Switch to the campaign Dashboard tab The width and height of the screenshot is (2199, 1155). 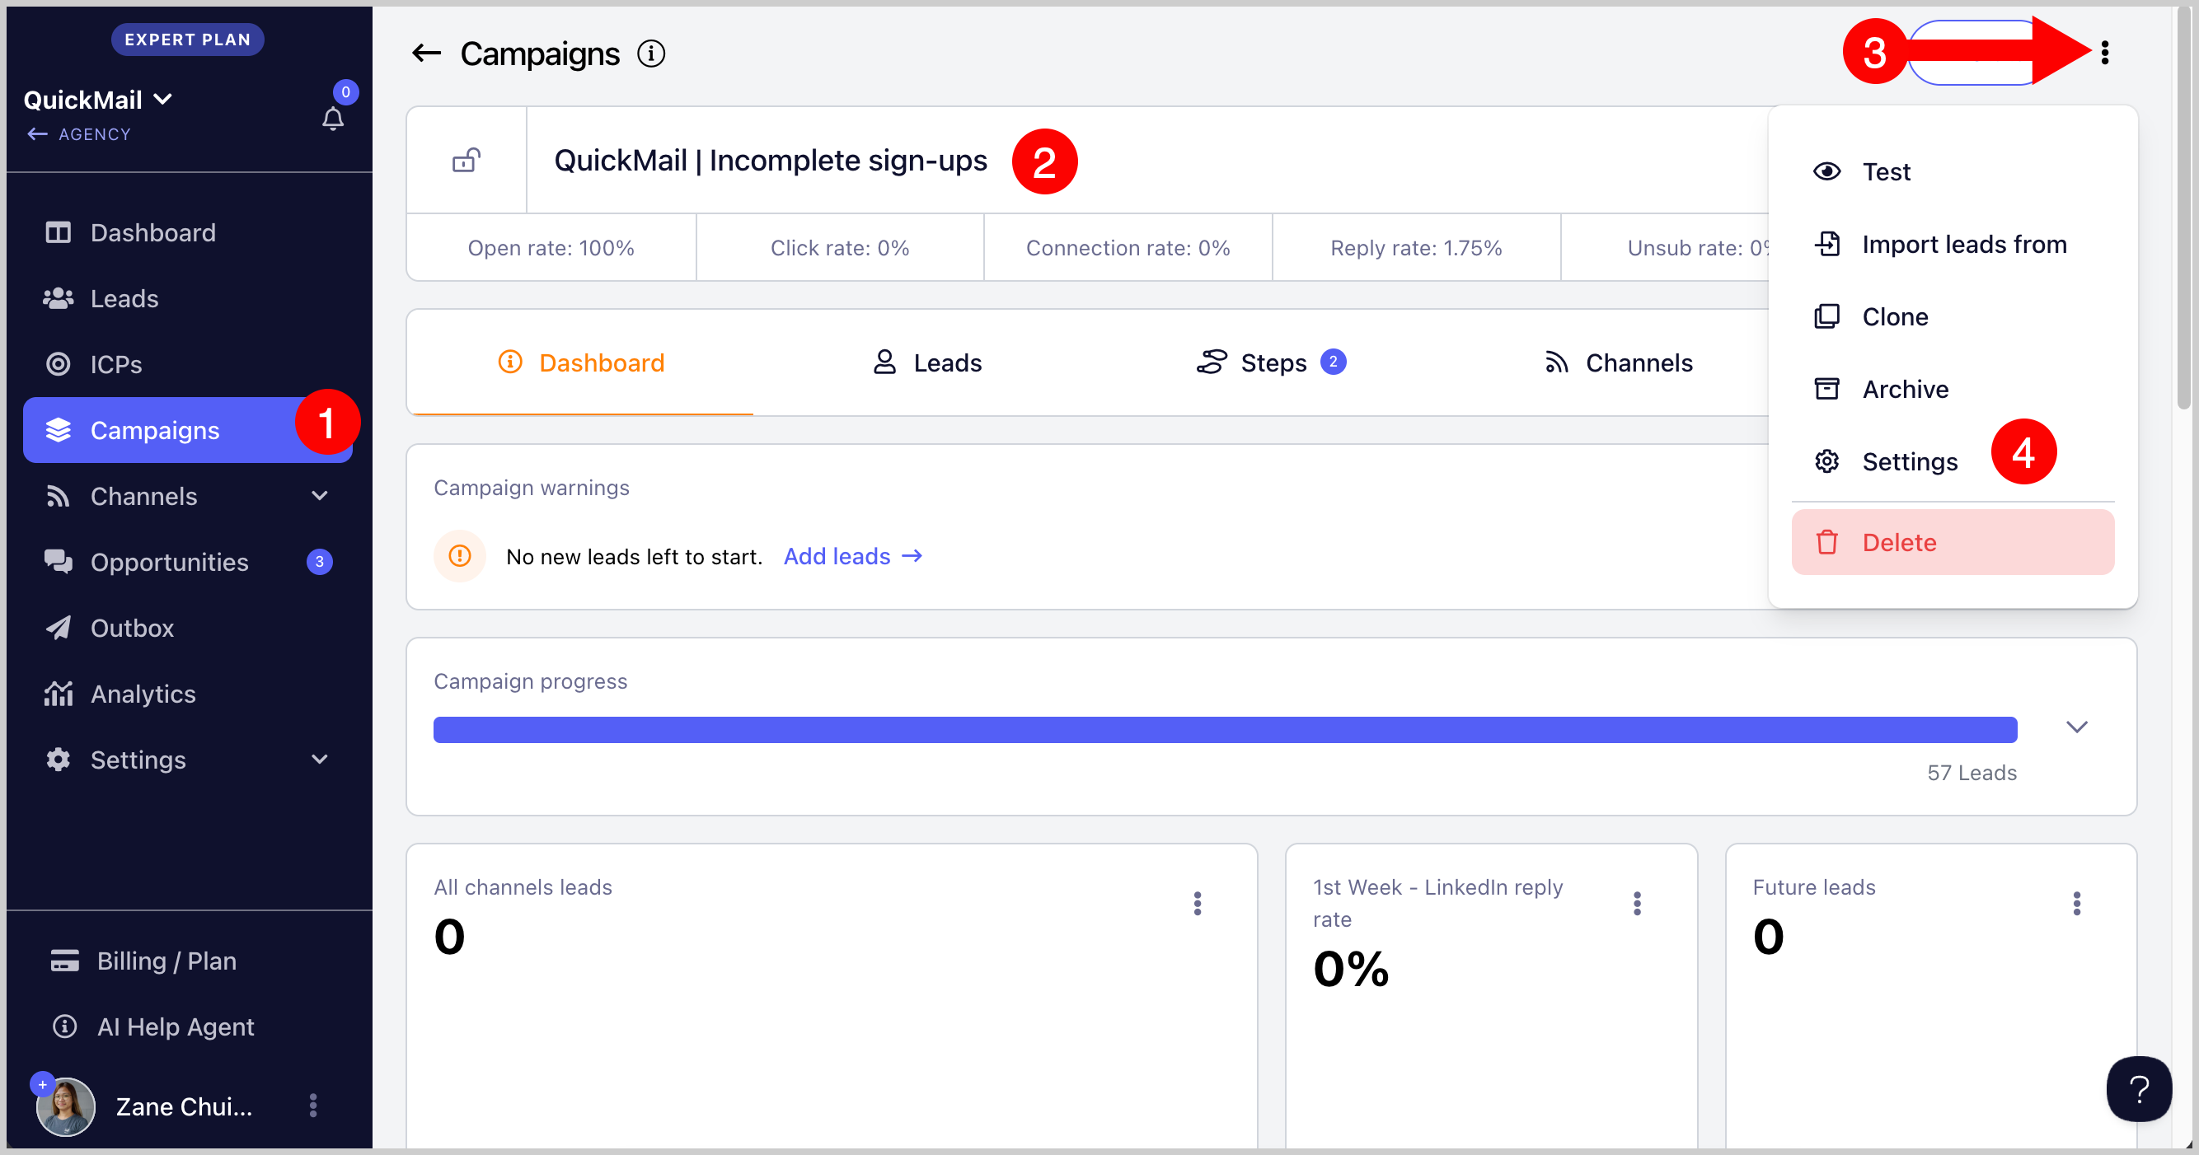tap(580, 362)
